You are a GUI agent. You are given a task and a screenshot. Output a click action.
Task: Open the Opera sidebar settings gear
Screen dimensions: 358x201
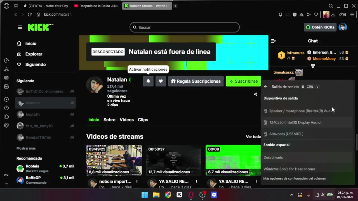(x=6, y=125)
